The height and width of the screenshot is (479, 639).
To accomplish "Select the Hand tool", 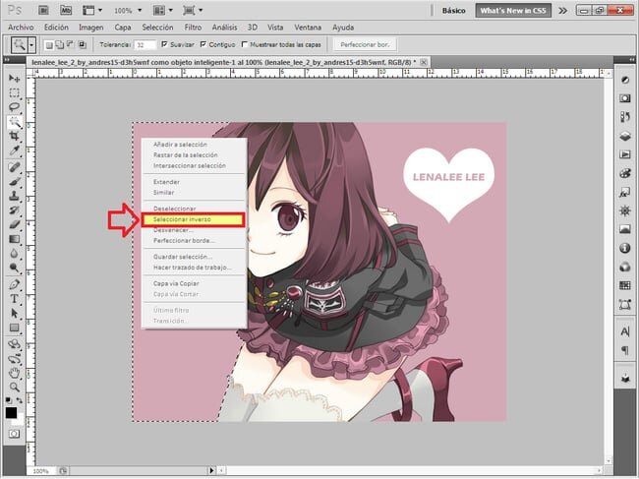I will pos(15,373).
